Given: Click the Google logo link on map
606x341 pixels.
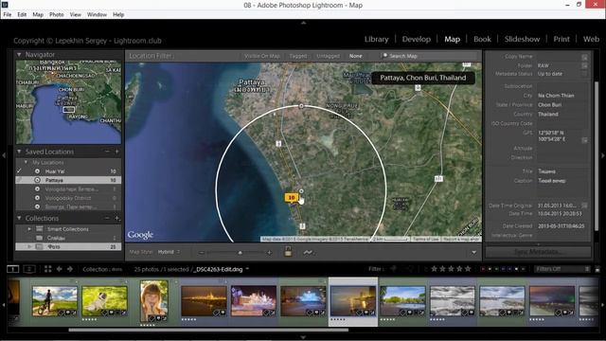Looking at the screenshot, I should click(140, 235).
